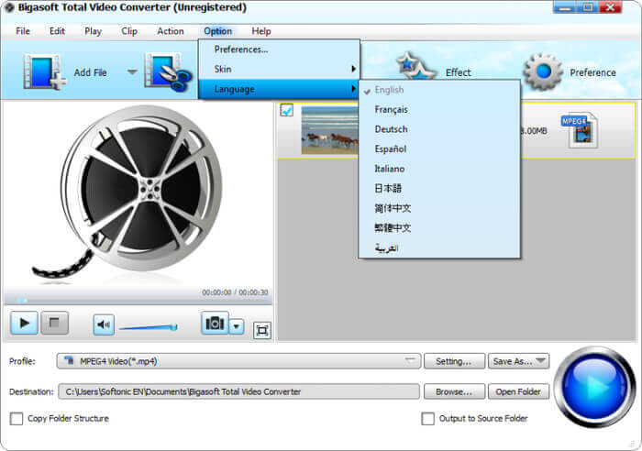Enable Output to Source Folder checkbox
The width and height of the screenshot is (642, 451).
[428, 419]
